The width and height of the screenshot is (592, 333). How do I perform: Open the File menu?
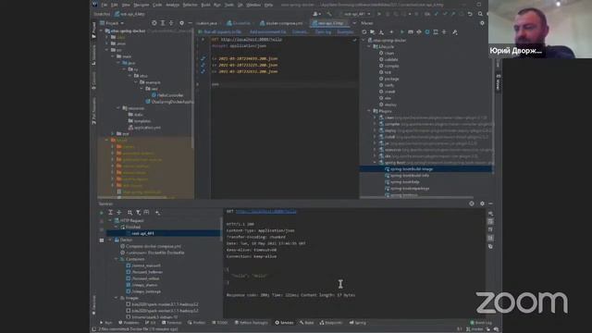click(x=105, y=5)
